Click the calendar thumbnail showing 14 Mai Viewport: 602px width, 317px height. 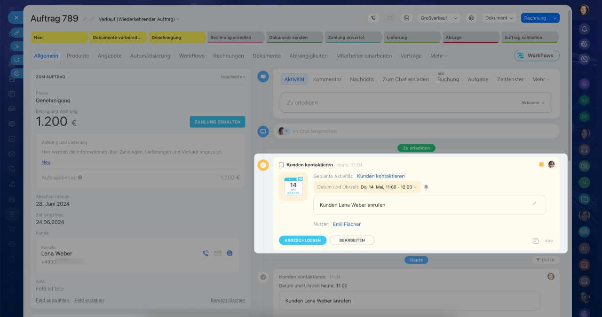[x=293, y=186]
